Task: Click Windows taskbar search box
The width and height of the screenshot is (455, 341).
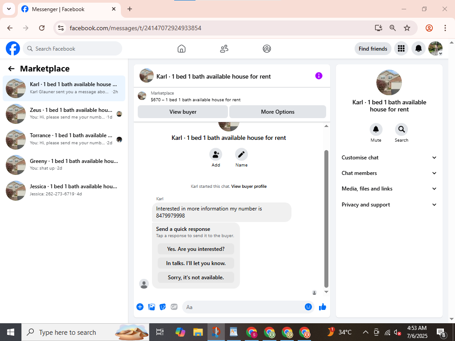Action: pos(85,332)
